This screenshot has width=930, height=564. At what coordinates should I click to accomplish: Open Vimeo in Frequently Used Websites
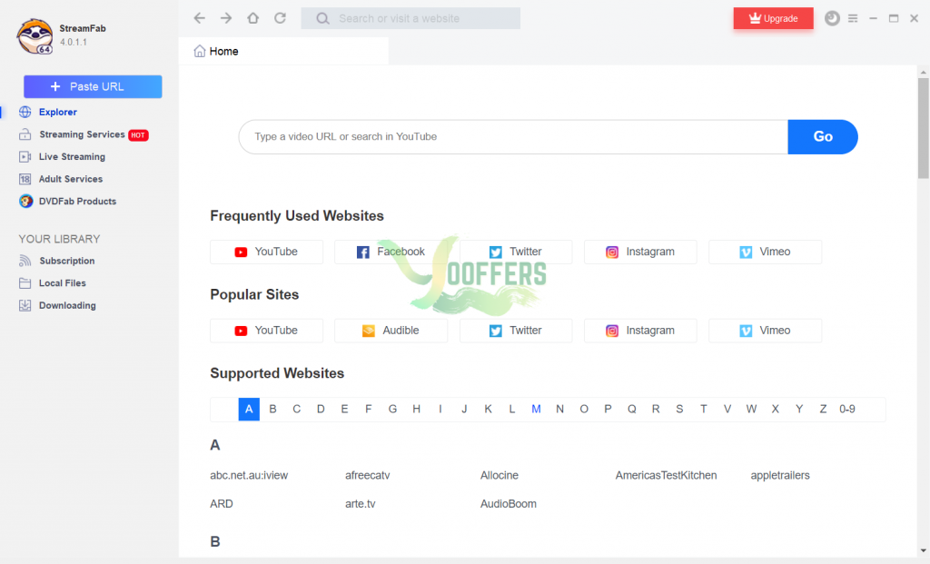point(765,252)
